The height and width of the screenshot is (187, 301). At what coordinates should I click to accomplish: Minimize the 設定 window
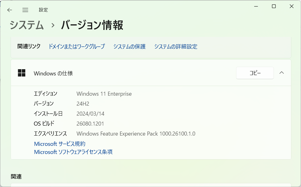(x=256, y=6)
